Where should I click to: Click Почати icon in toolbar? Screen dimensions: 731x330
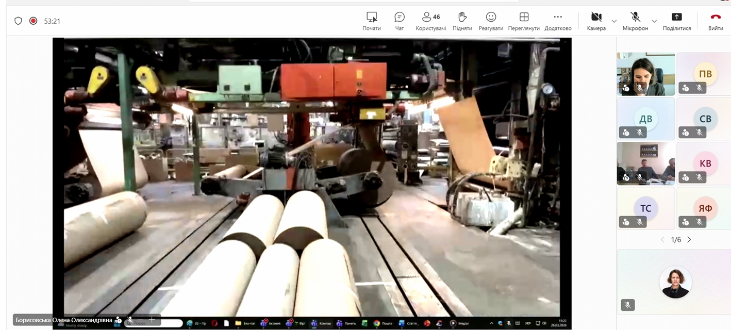tap(371, 21)
